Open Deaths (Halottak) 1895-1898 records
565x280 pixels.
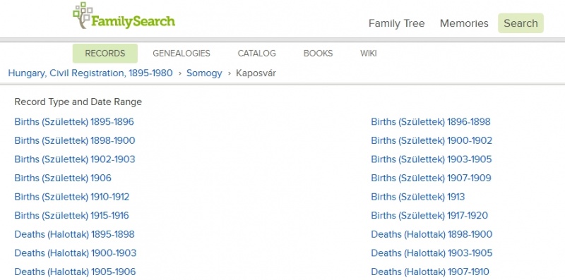tap(74, 234)
